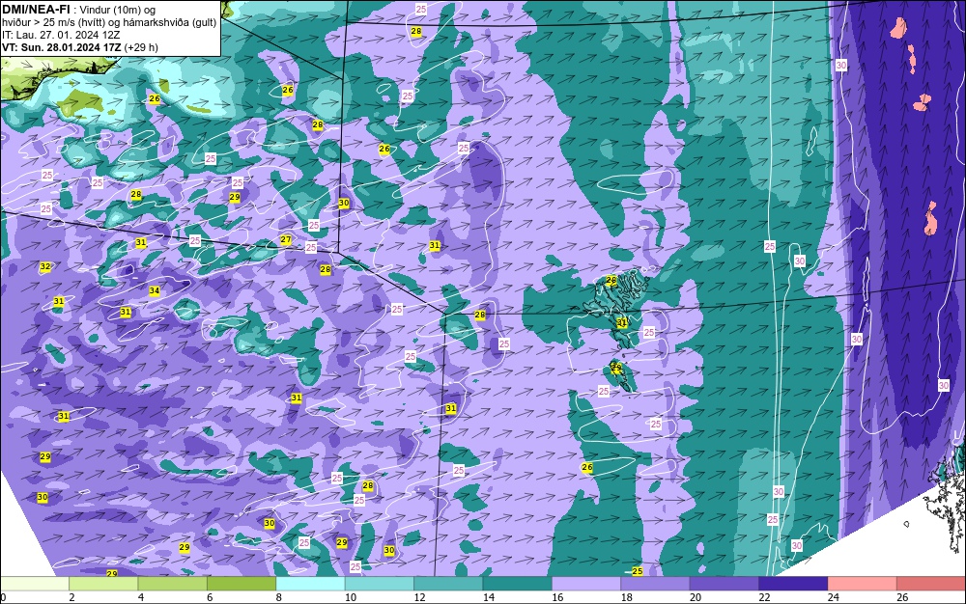
Task: Click the legend tick label 8
Action: 279,597
